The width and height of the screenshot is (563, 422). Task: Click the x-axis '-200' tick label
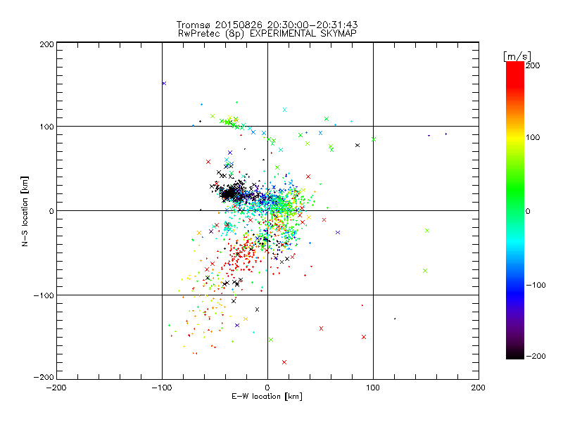56,388
